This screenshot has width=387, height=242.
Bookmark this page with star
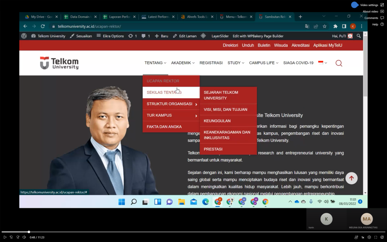click(x=325, y=26)
